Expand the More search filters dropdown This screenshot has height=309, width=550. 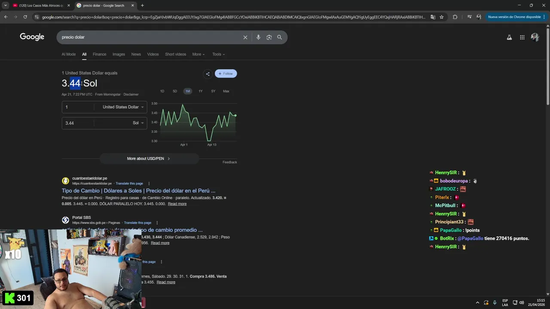(199, 54)
